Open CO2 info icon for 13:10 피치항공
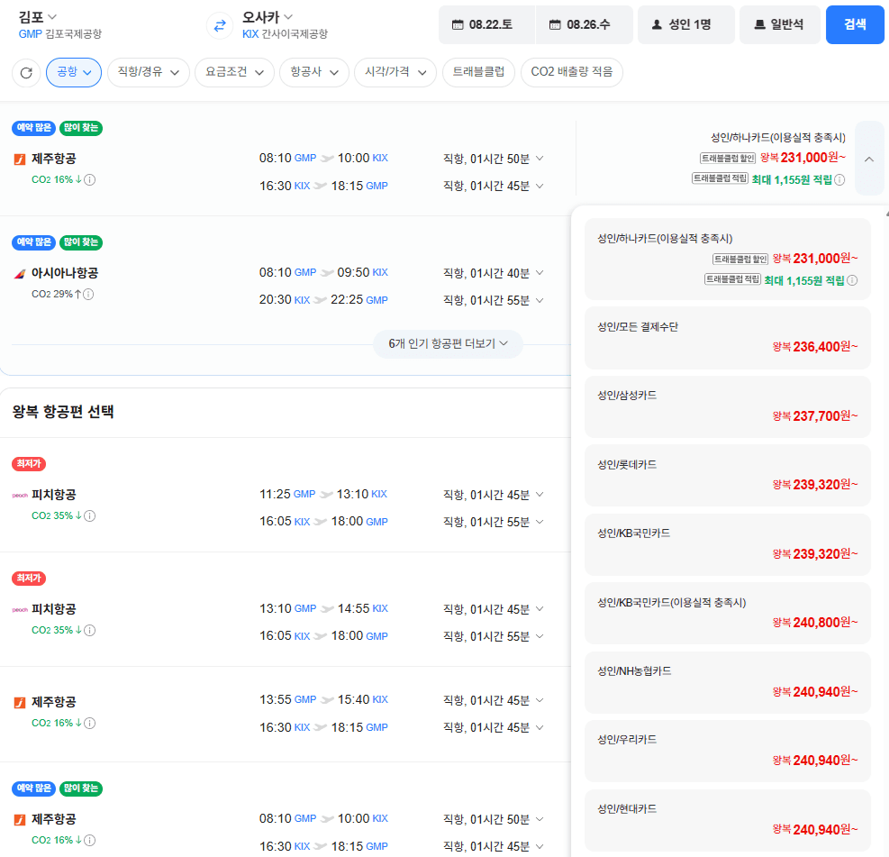Image resolution: width=889 pixels, height=857 pixels. point(89,630)
